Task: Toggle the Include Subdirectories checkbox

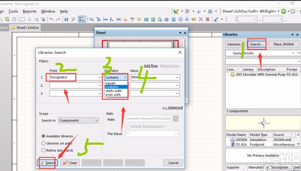Action: [x=127, y=126]
